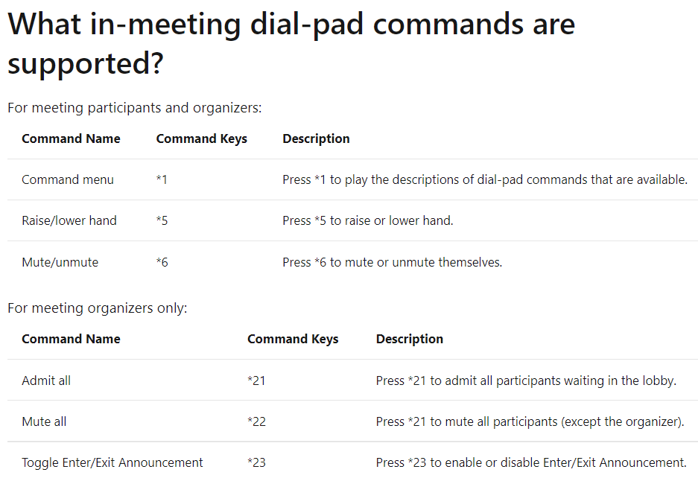Image resolution: width=698 pixels, height=484 pixels.
Task: Select the "Mute/unmute" command name cell
Action: pos(60,262)
